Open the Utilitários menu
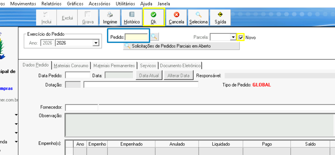Screen dimensions: 335x155 click(125, 4)
